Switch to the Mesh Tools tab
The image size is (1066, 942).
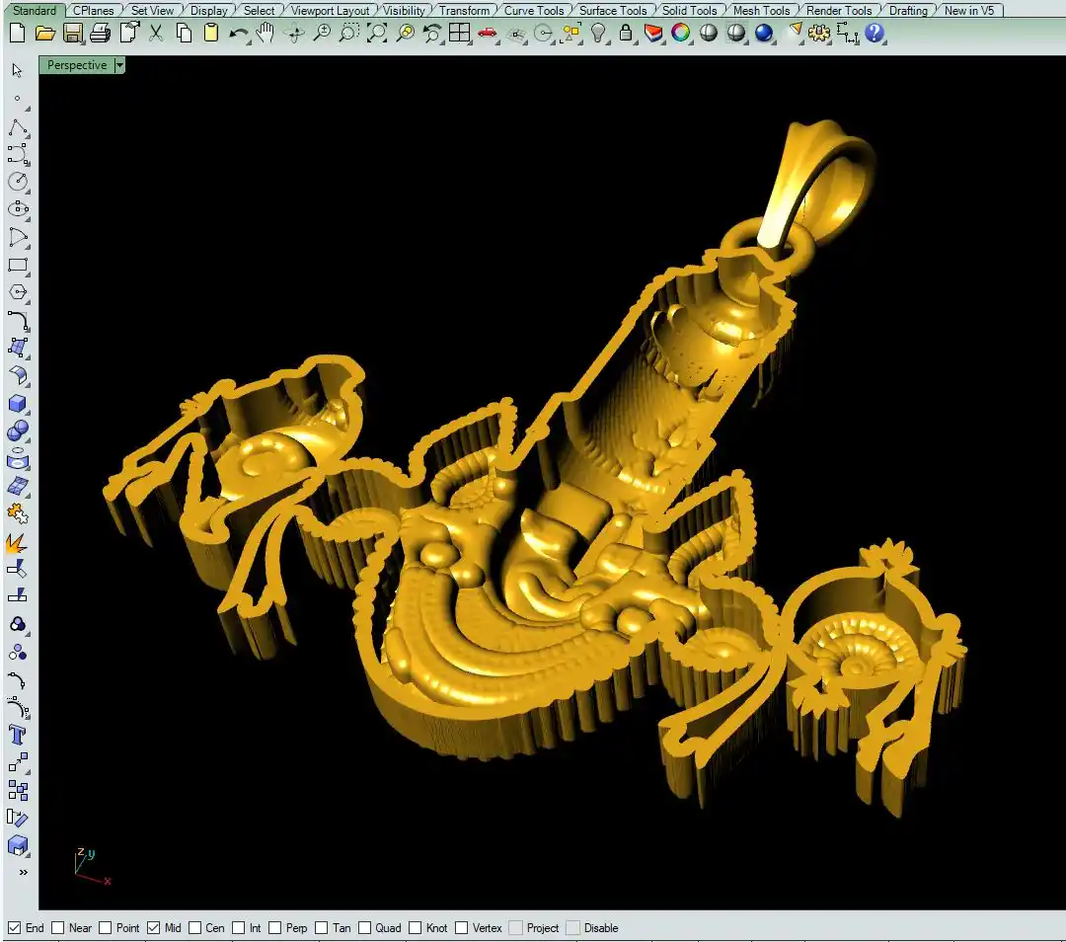[760, 11]
